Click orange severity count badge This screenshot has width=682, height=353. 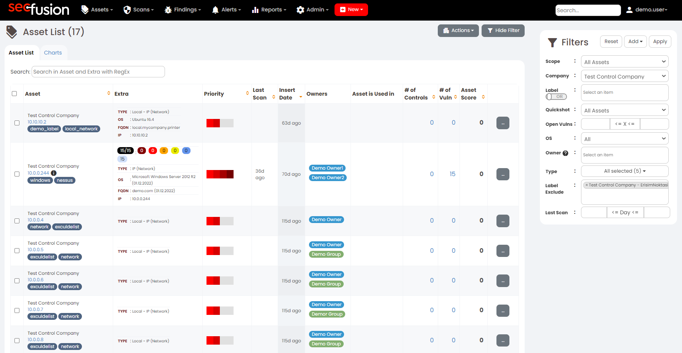164,151
